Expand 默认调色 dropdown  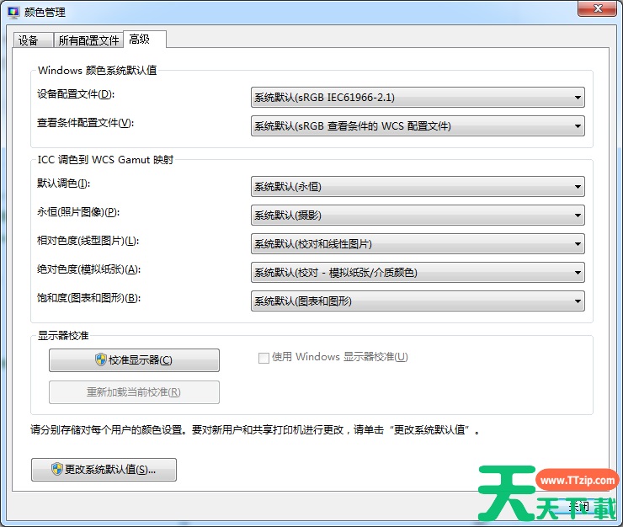pyautogui.click(x=418, y=186)
